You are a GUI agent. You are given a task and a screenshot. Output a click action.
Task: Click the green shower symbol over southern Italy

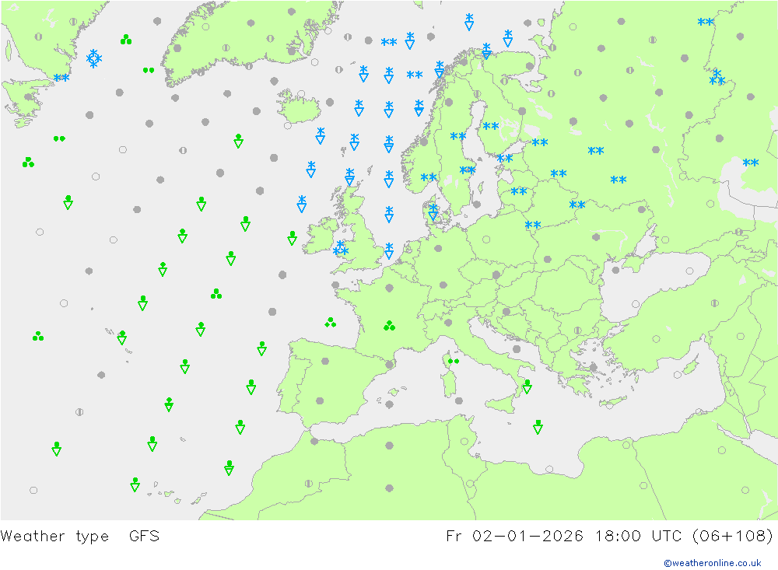(527, 386)
